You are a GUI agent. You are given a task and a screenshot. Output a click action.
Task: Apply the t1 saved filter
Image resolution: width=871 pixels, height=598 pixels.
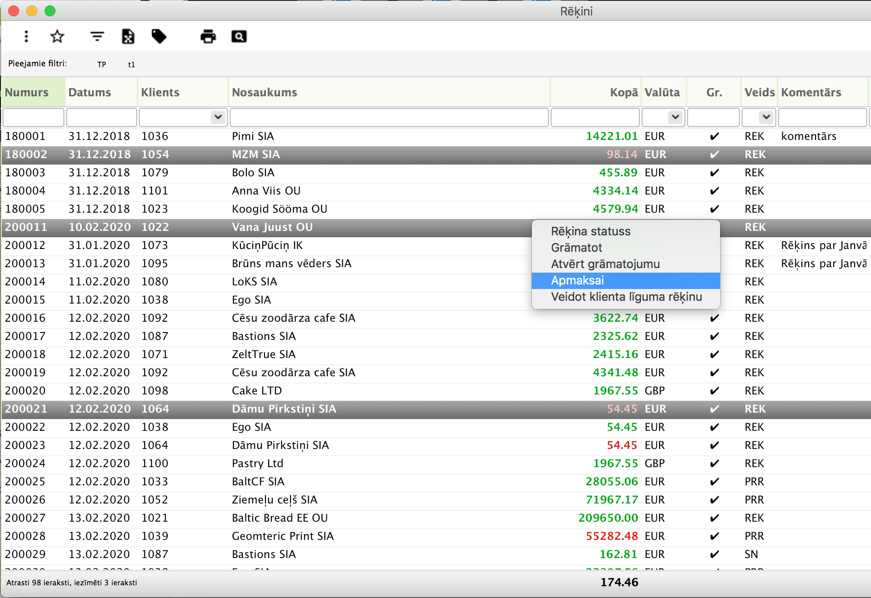[x=131, y=65]
